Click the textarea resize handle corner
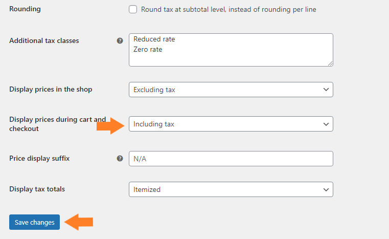Viewport: 389px width, 239px height. tap(330, 63)
